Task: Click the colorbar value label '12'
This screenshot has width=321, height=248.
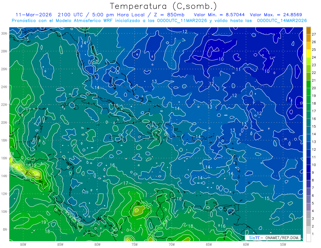Action: click(314, 150)
